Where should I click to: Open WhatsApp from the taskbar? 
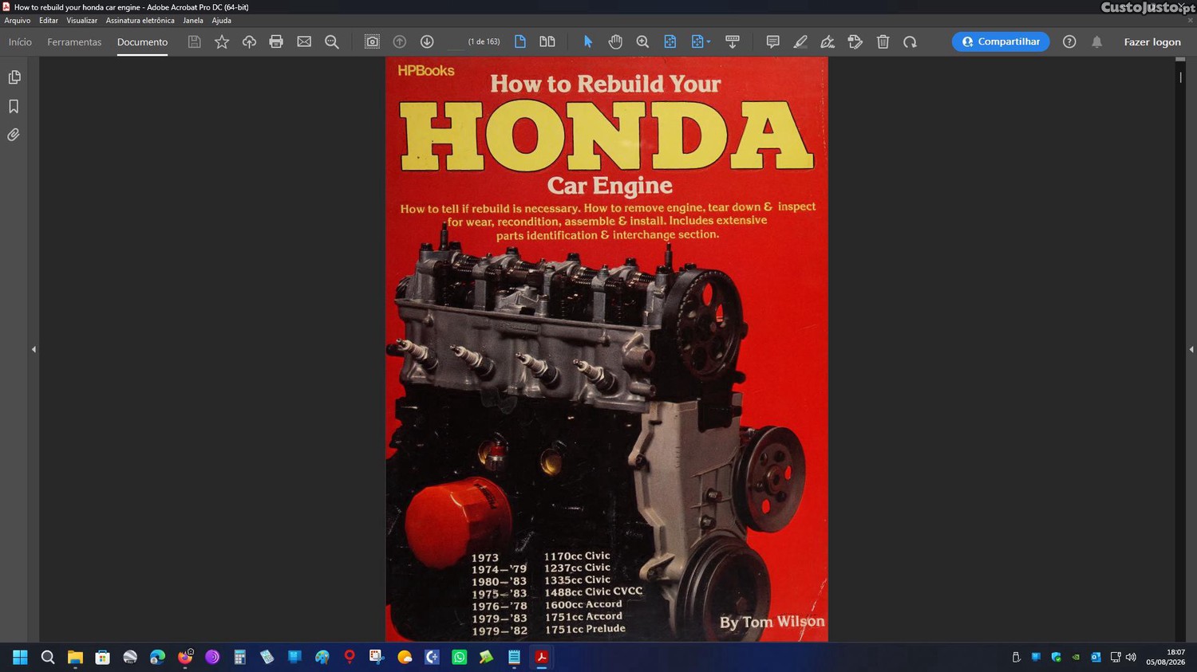460,658
